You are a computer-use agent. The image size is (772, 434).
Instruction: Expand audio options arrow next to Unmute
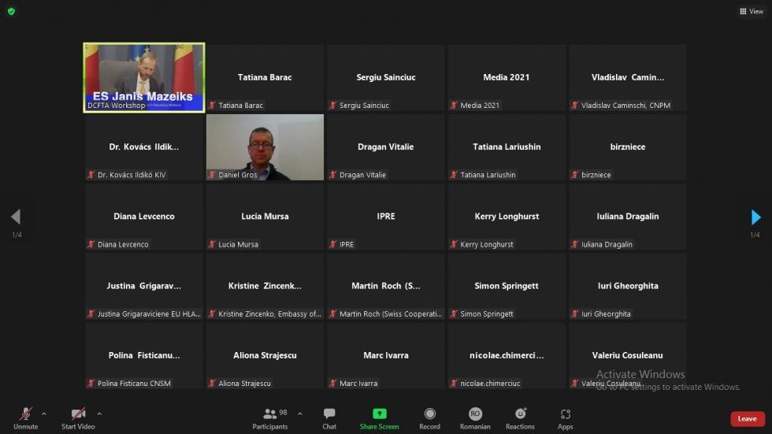[x=43, y=414]
